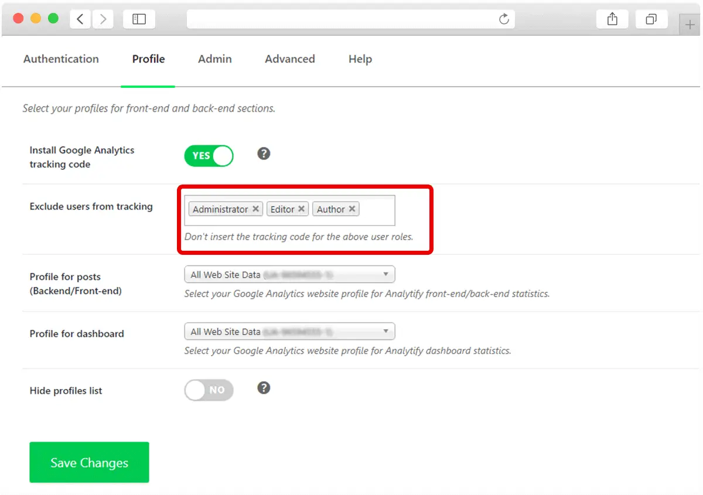The height and width of the screenshot is (495, 703).
Task: Remove the Editor role tag
Action: click(x=301, y=209)
